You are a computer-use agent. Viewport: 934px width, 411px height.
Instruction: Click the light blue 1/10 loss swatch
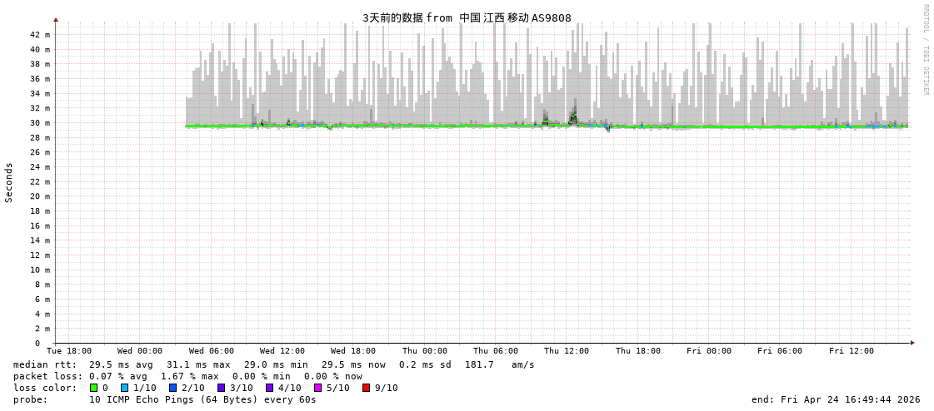coord(124,388)
